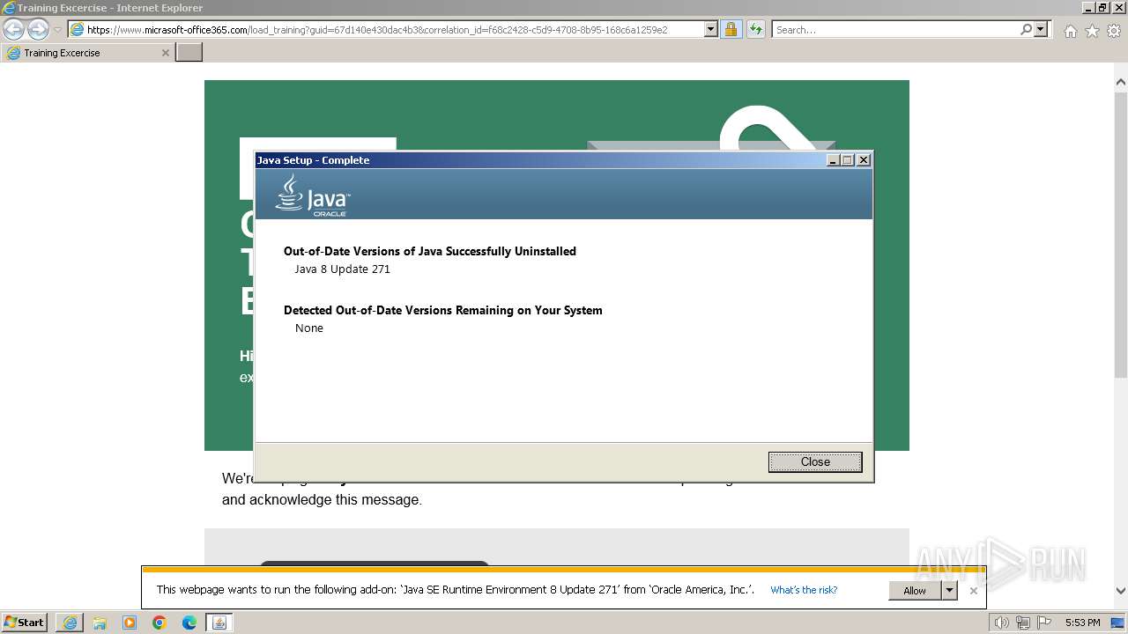
Task: Click the recent pages dropdown arrow
Action: tap(57, 30)
